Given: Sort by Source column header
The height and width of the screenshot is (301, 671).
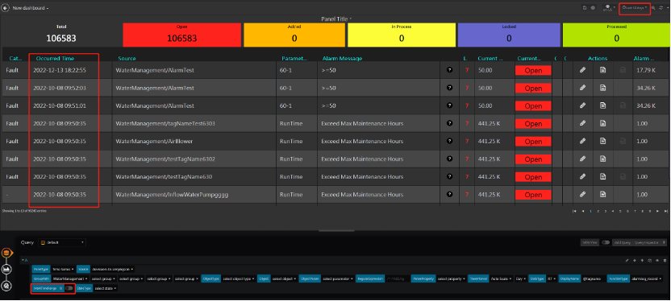Looking at the screenshot, I should [x=127, y=59].
